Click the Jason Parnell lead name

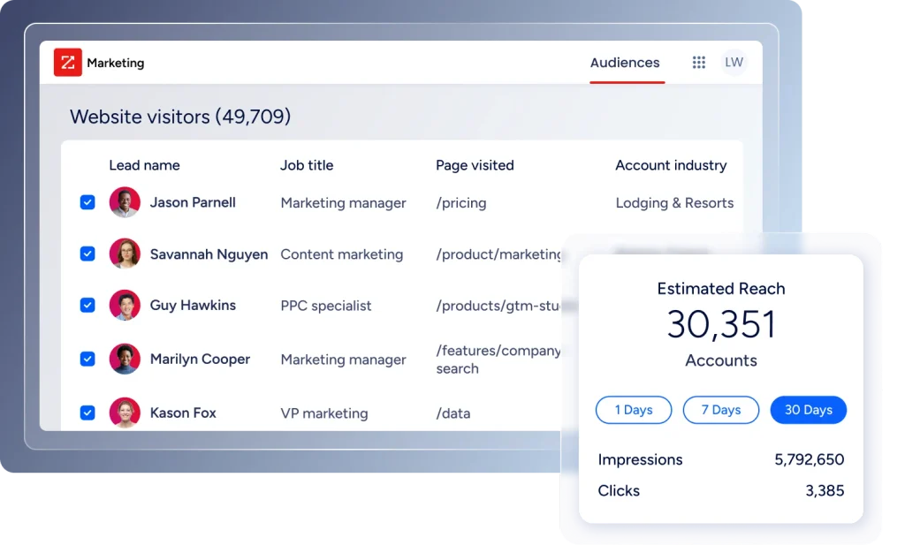click(x=193, y=202)
